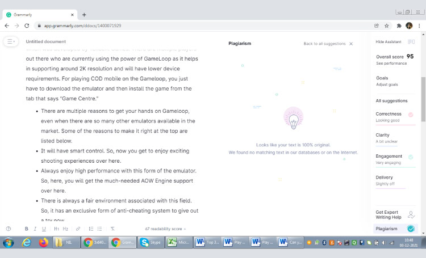Open the help question mark icon
426x258 pixels.
coord(9,229)
